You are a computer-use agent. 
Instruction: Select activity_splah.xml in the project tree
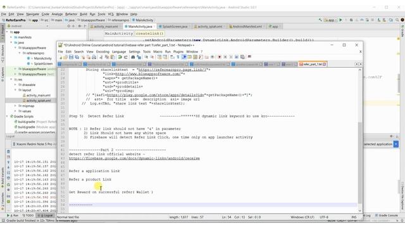pos(39,101)
